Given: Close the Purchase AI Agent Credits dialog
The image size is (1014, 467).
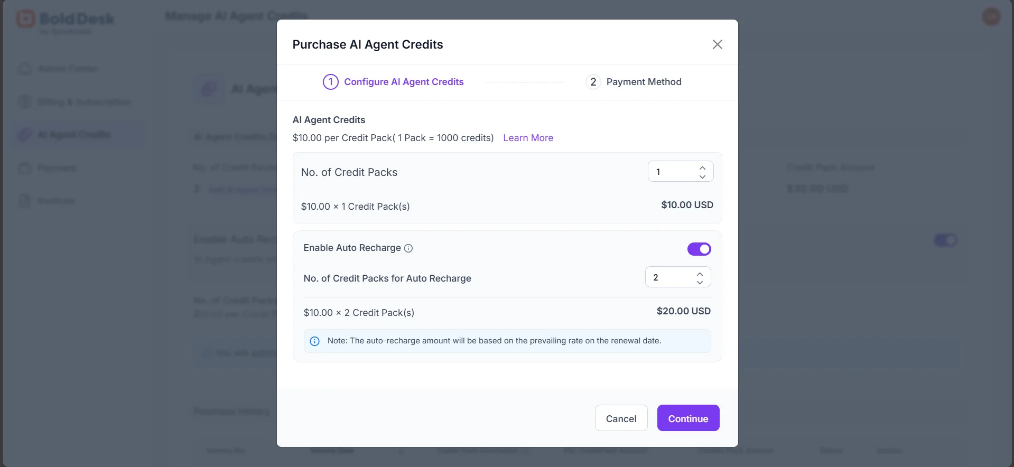Looking at the screenshot, I should point(717,44).
